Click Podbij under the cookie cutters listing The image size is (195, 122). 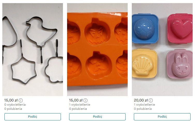pos(33,117)
